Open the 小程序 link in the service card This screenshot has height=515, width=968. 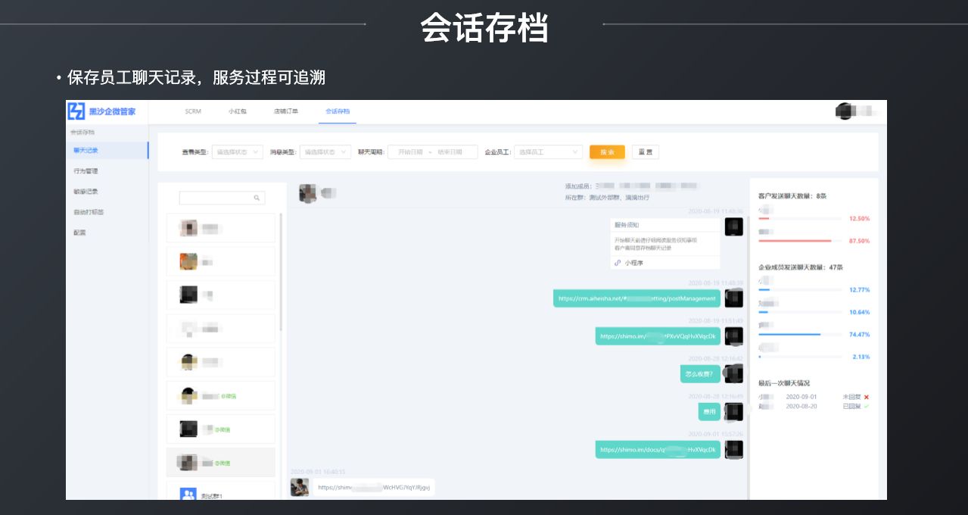[633, 263]
